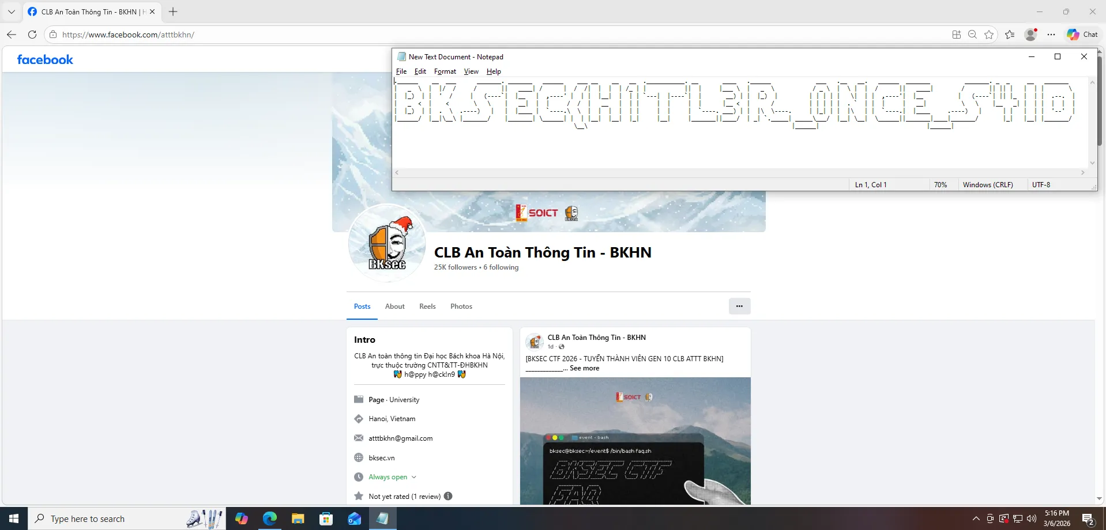Click the location pin icon for Hanoi, Vietnam
The image size is (1106, 530).
[x=359, y=419]
